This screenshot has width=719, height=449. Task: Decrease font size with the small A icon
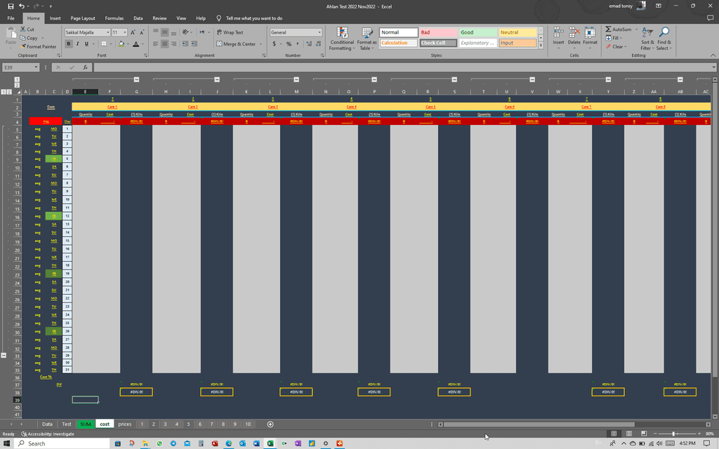tap(142, 32)
